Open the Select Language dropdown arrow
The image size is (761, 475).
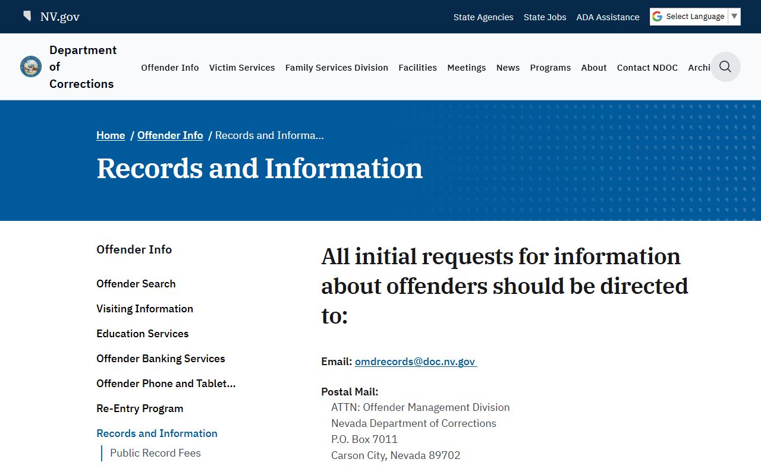pyautogui.click(x=734, y=17)
